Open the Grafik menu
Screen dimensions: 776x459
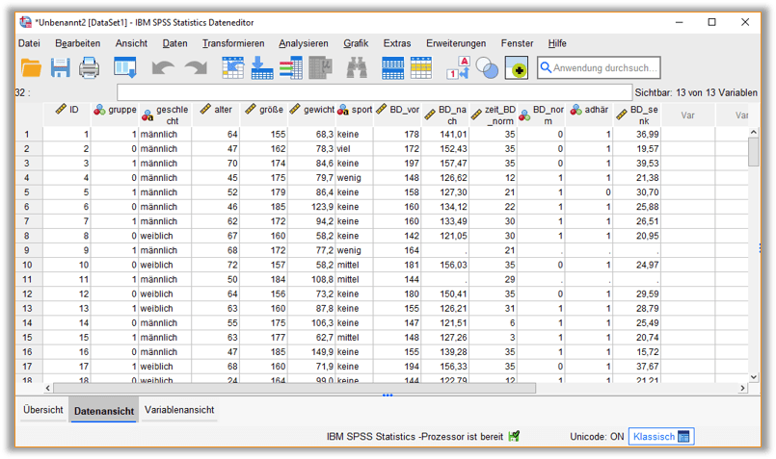point(356,43)
